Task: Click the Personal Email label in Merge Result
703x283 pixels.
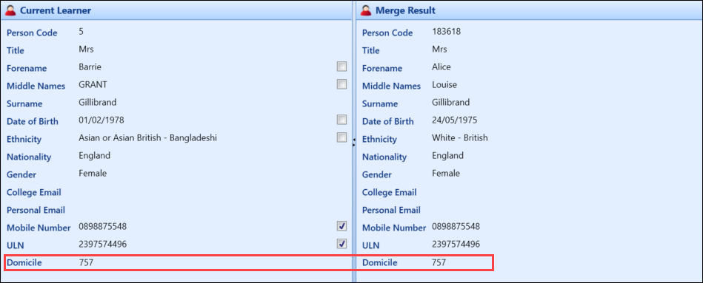Action: pos(391,210)
